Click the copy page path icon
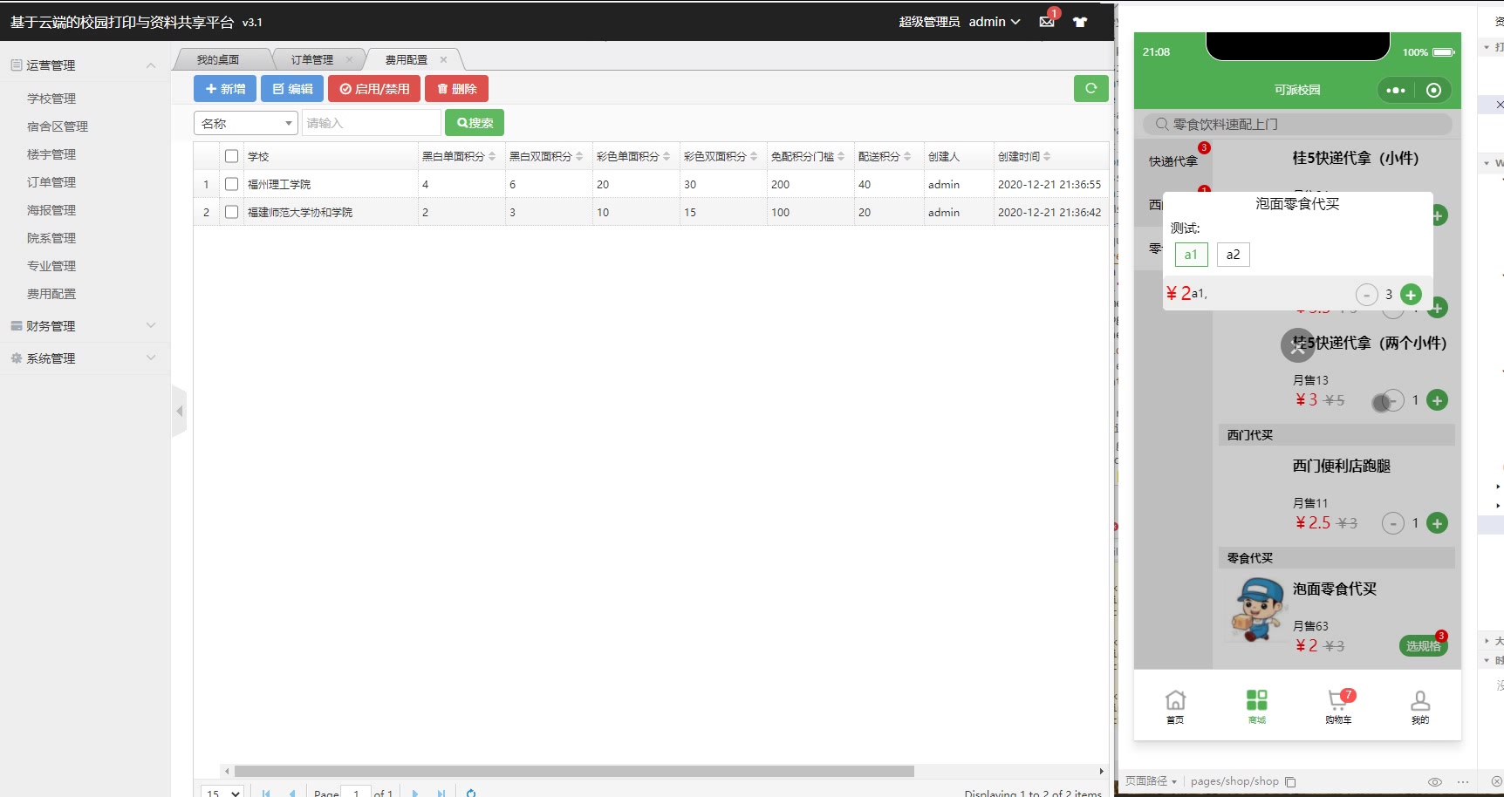The height and width of the screenshot is (797, 1504). pyautogui.click(x=1290, y=781)
